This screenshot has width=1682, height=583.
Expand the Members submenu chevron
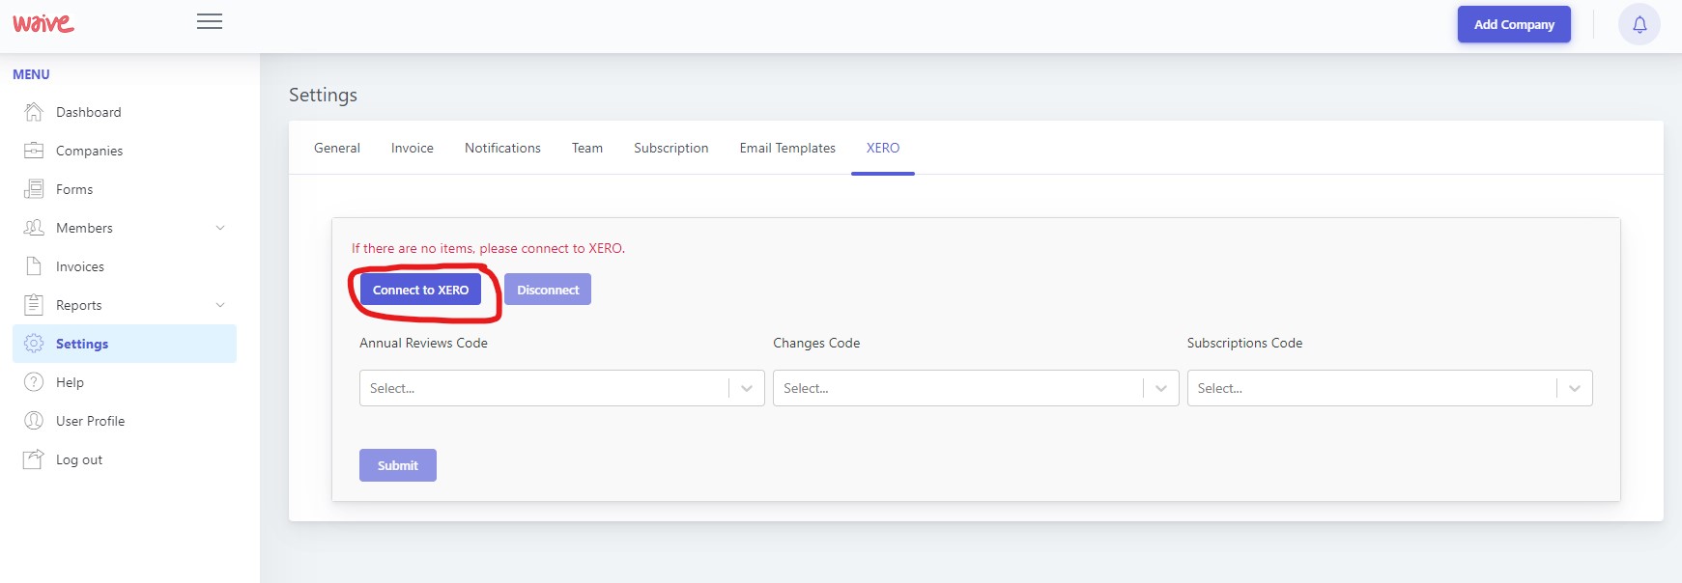click(220, 228)
